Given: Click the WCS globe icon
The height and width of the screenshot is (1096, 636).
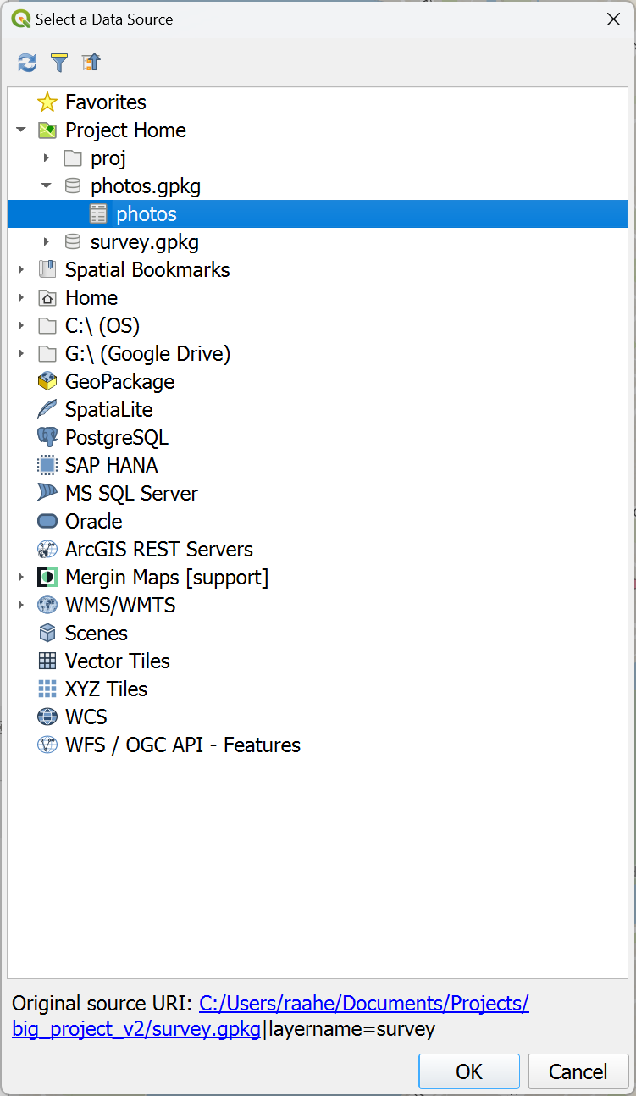Looking at the screenshot, I should [47, 717].
